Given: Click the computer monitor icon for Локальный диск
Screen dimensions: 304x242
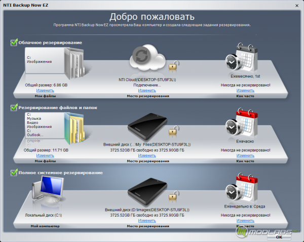Looking at the screenshot, I should (x=48, y=190).
